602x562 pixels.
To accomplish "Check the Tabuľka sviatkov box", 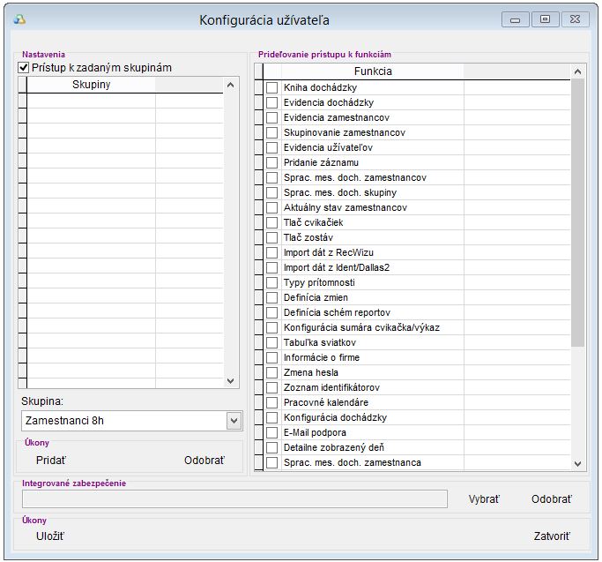I will click(271, 342).
